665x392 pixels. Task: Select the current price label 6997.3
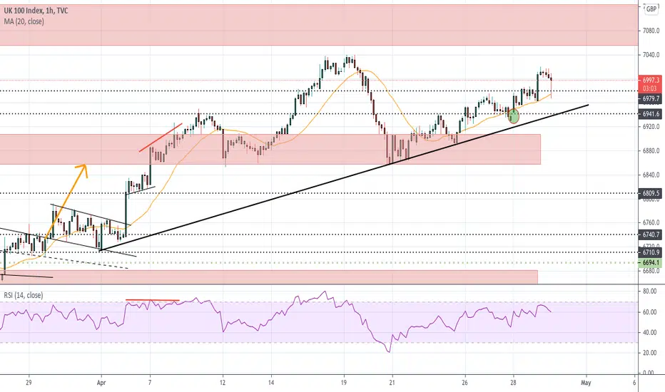(650, 80)
